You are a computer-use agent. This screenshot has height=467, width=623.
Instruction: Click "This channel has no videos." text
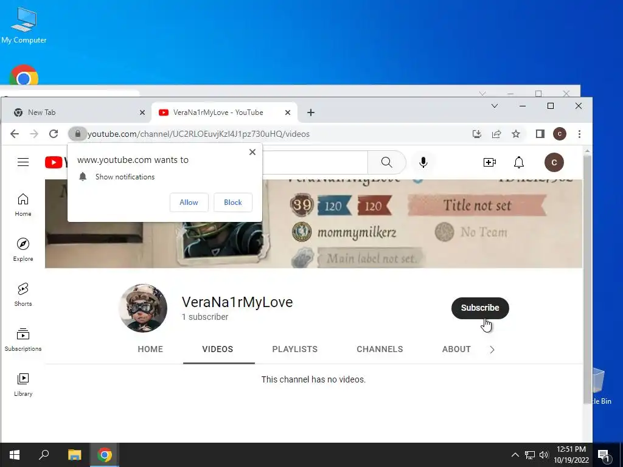coord(313,379)
